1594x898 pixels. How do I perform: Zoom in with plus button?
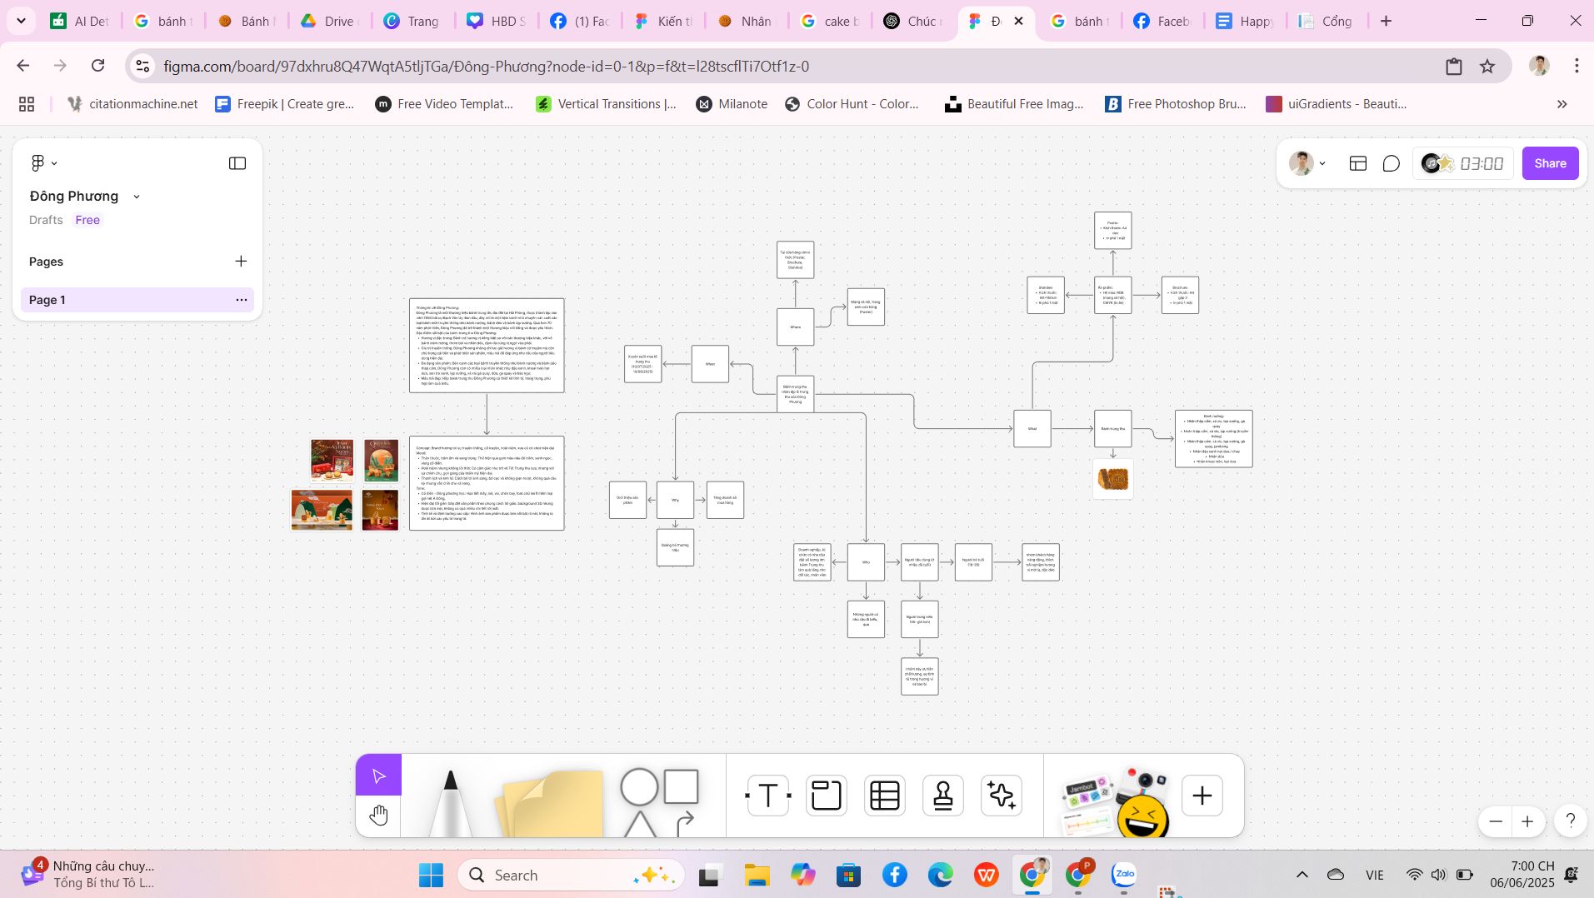1527,821
